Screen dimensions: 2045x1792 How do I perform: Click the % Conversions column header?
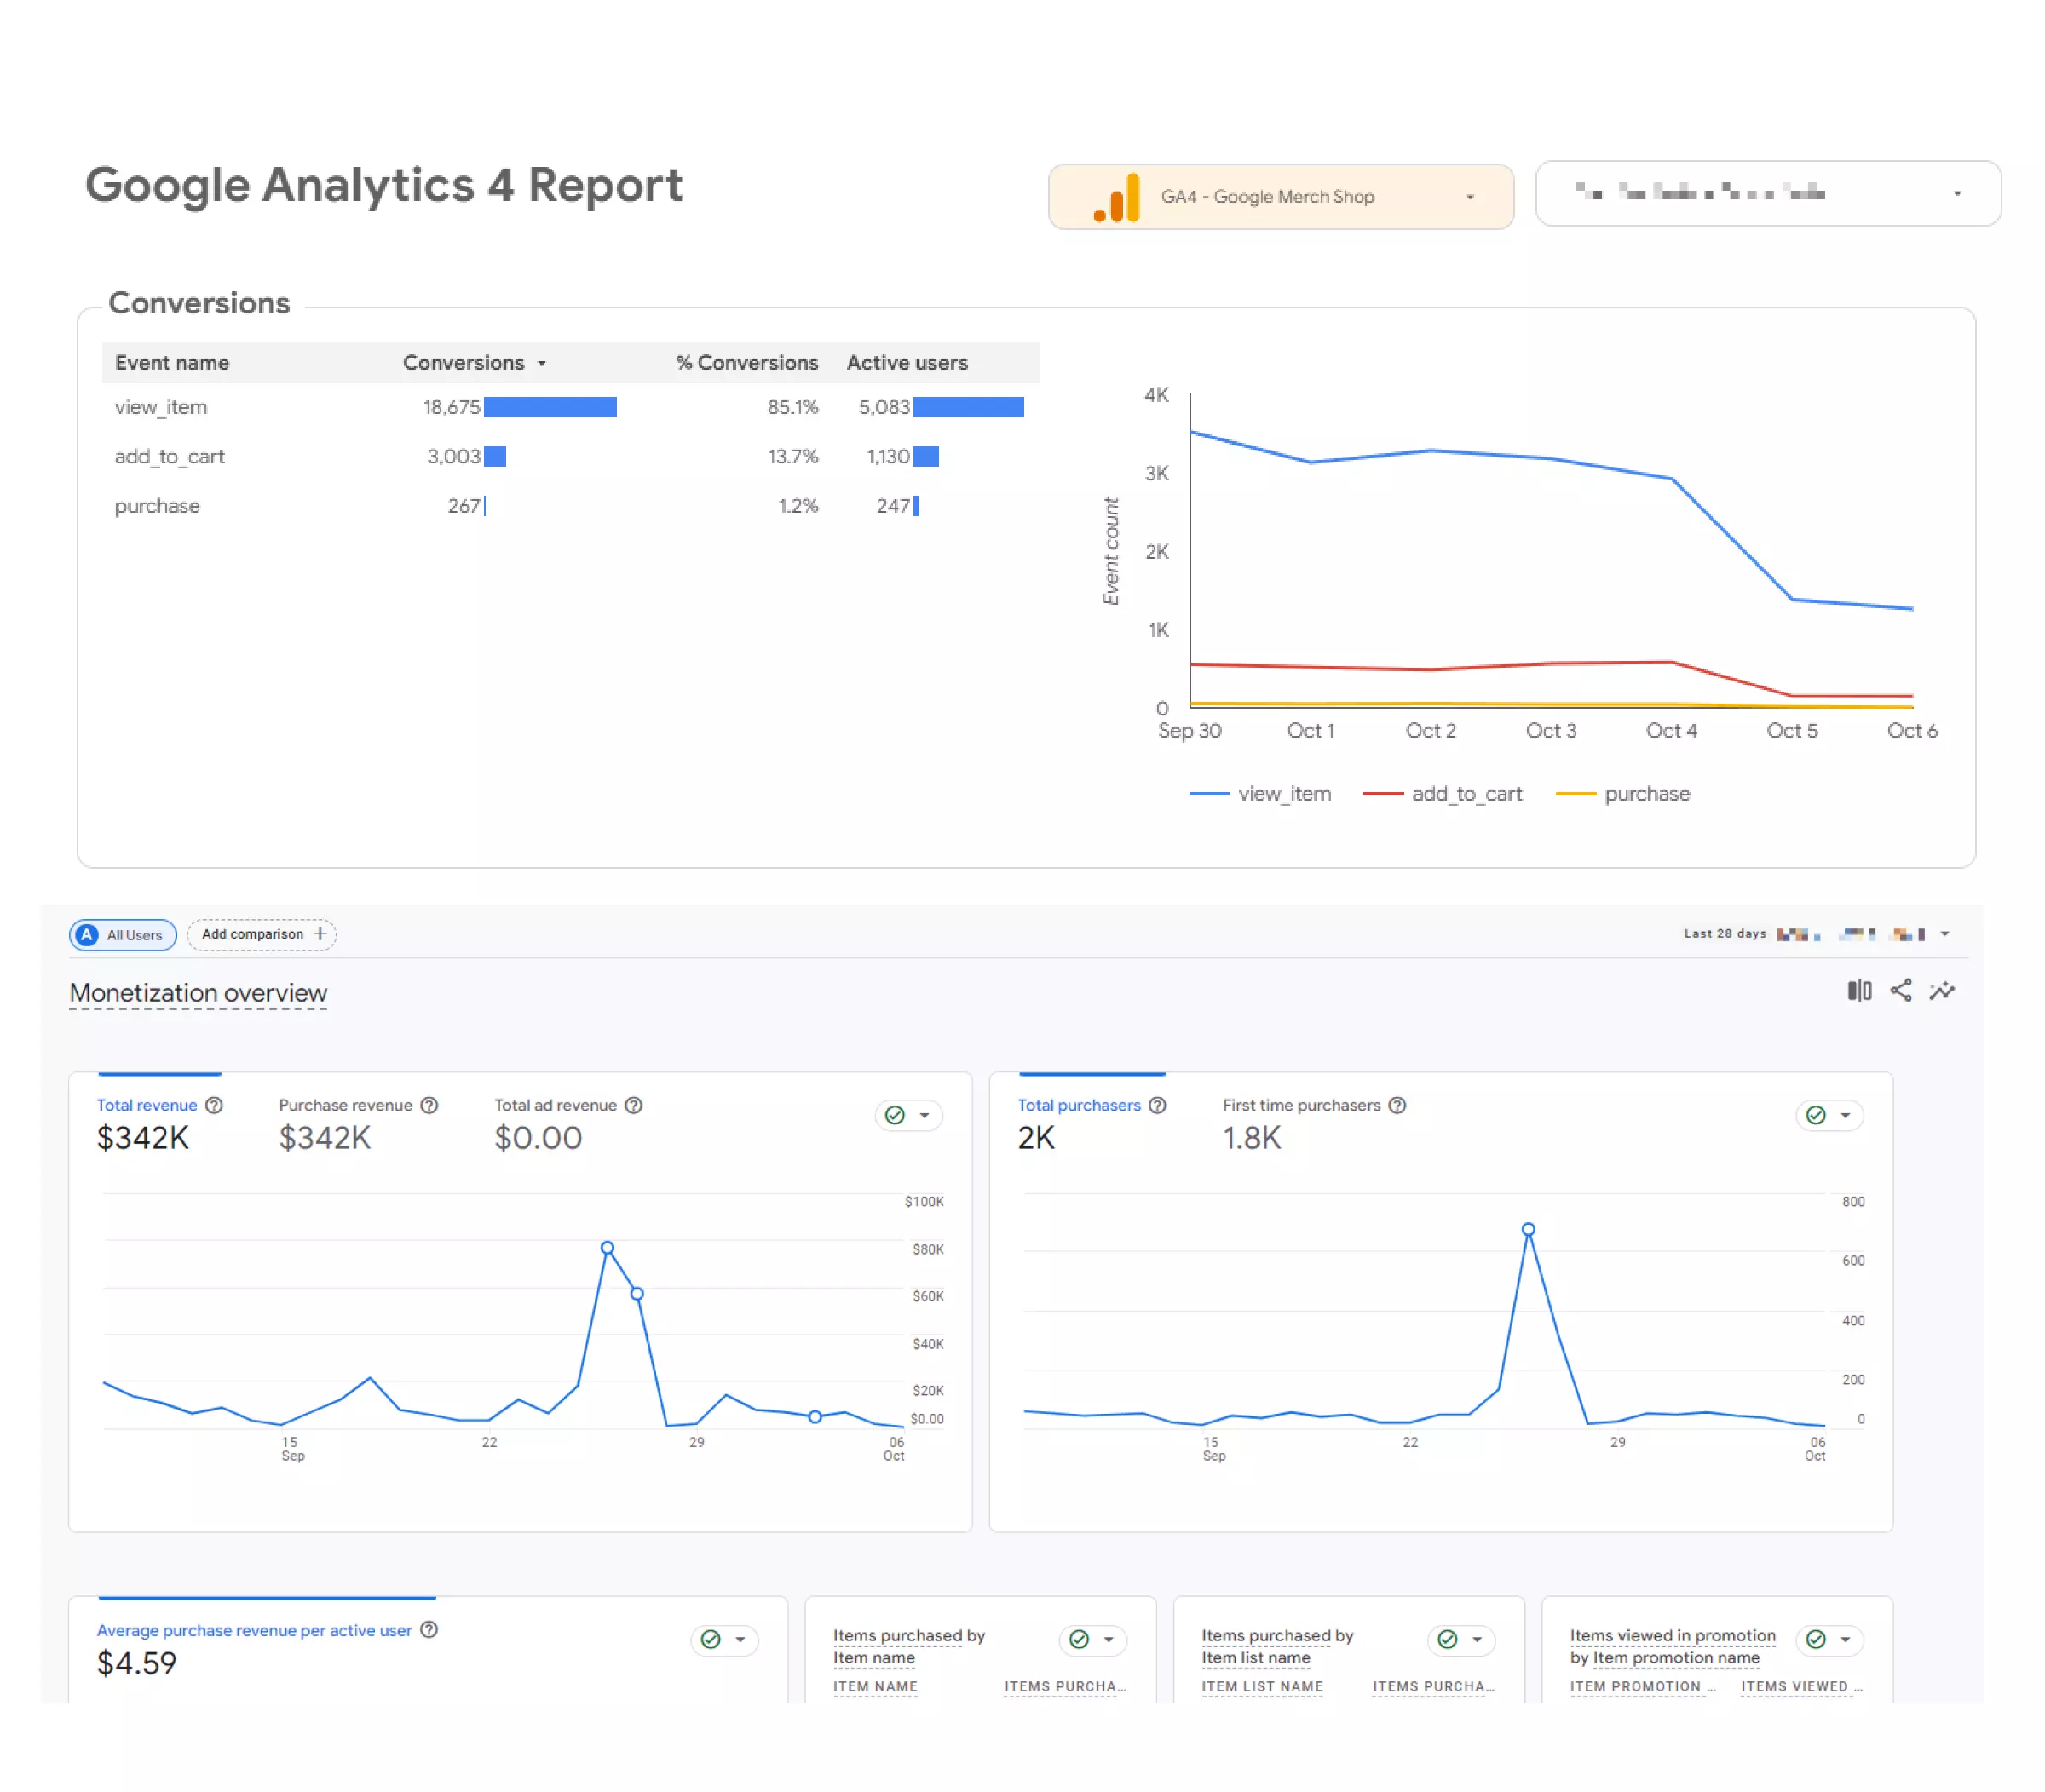(x=746, y=362)
